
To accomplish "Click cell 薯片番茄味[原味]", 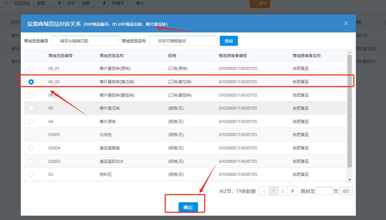I will click(115, 69).
